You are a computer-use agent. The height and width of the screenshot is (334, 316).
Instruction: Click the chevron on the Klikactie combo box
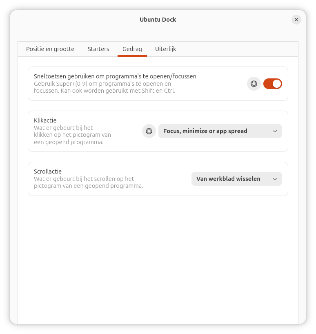coord(275,131)
